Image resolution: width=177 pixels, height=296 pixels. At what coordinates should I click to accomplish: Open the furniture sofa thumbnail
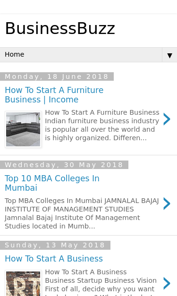pyautogui.click(x=23, y=129)
